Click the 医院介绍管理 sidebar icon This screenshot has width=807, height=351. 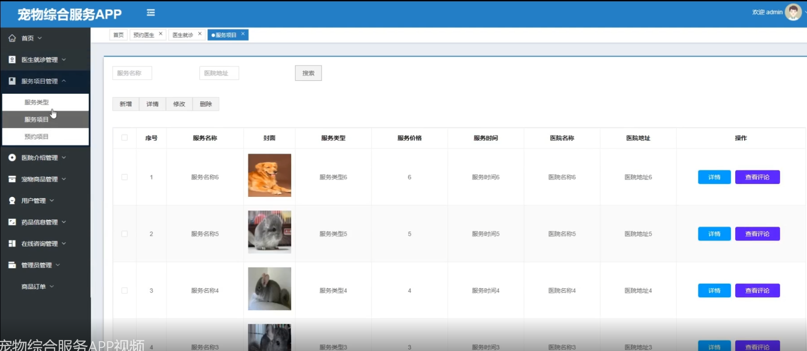coord(12,158)
